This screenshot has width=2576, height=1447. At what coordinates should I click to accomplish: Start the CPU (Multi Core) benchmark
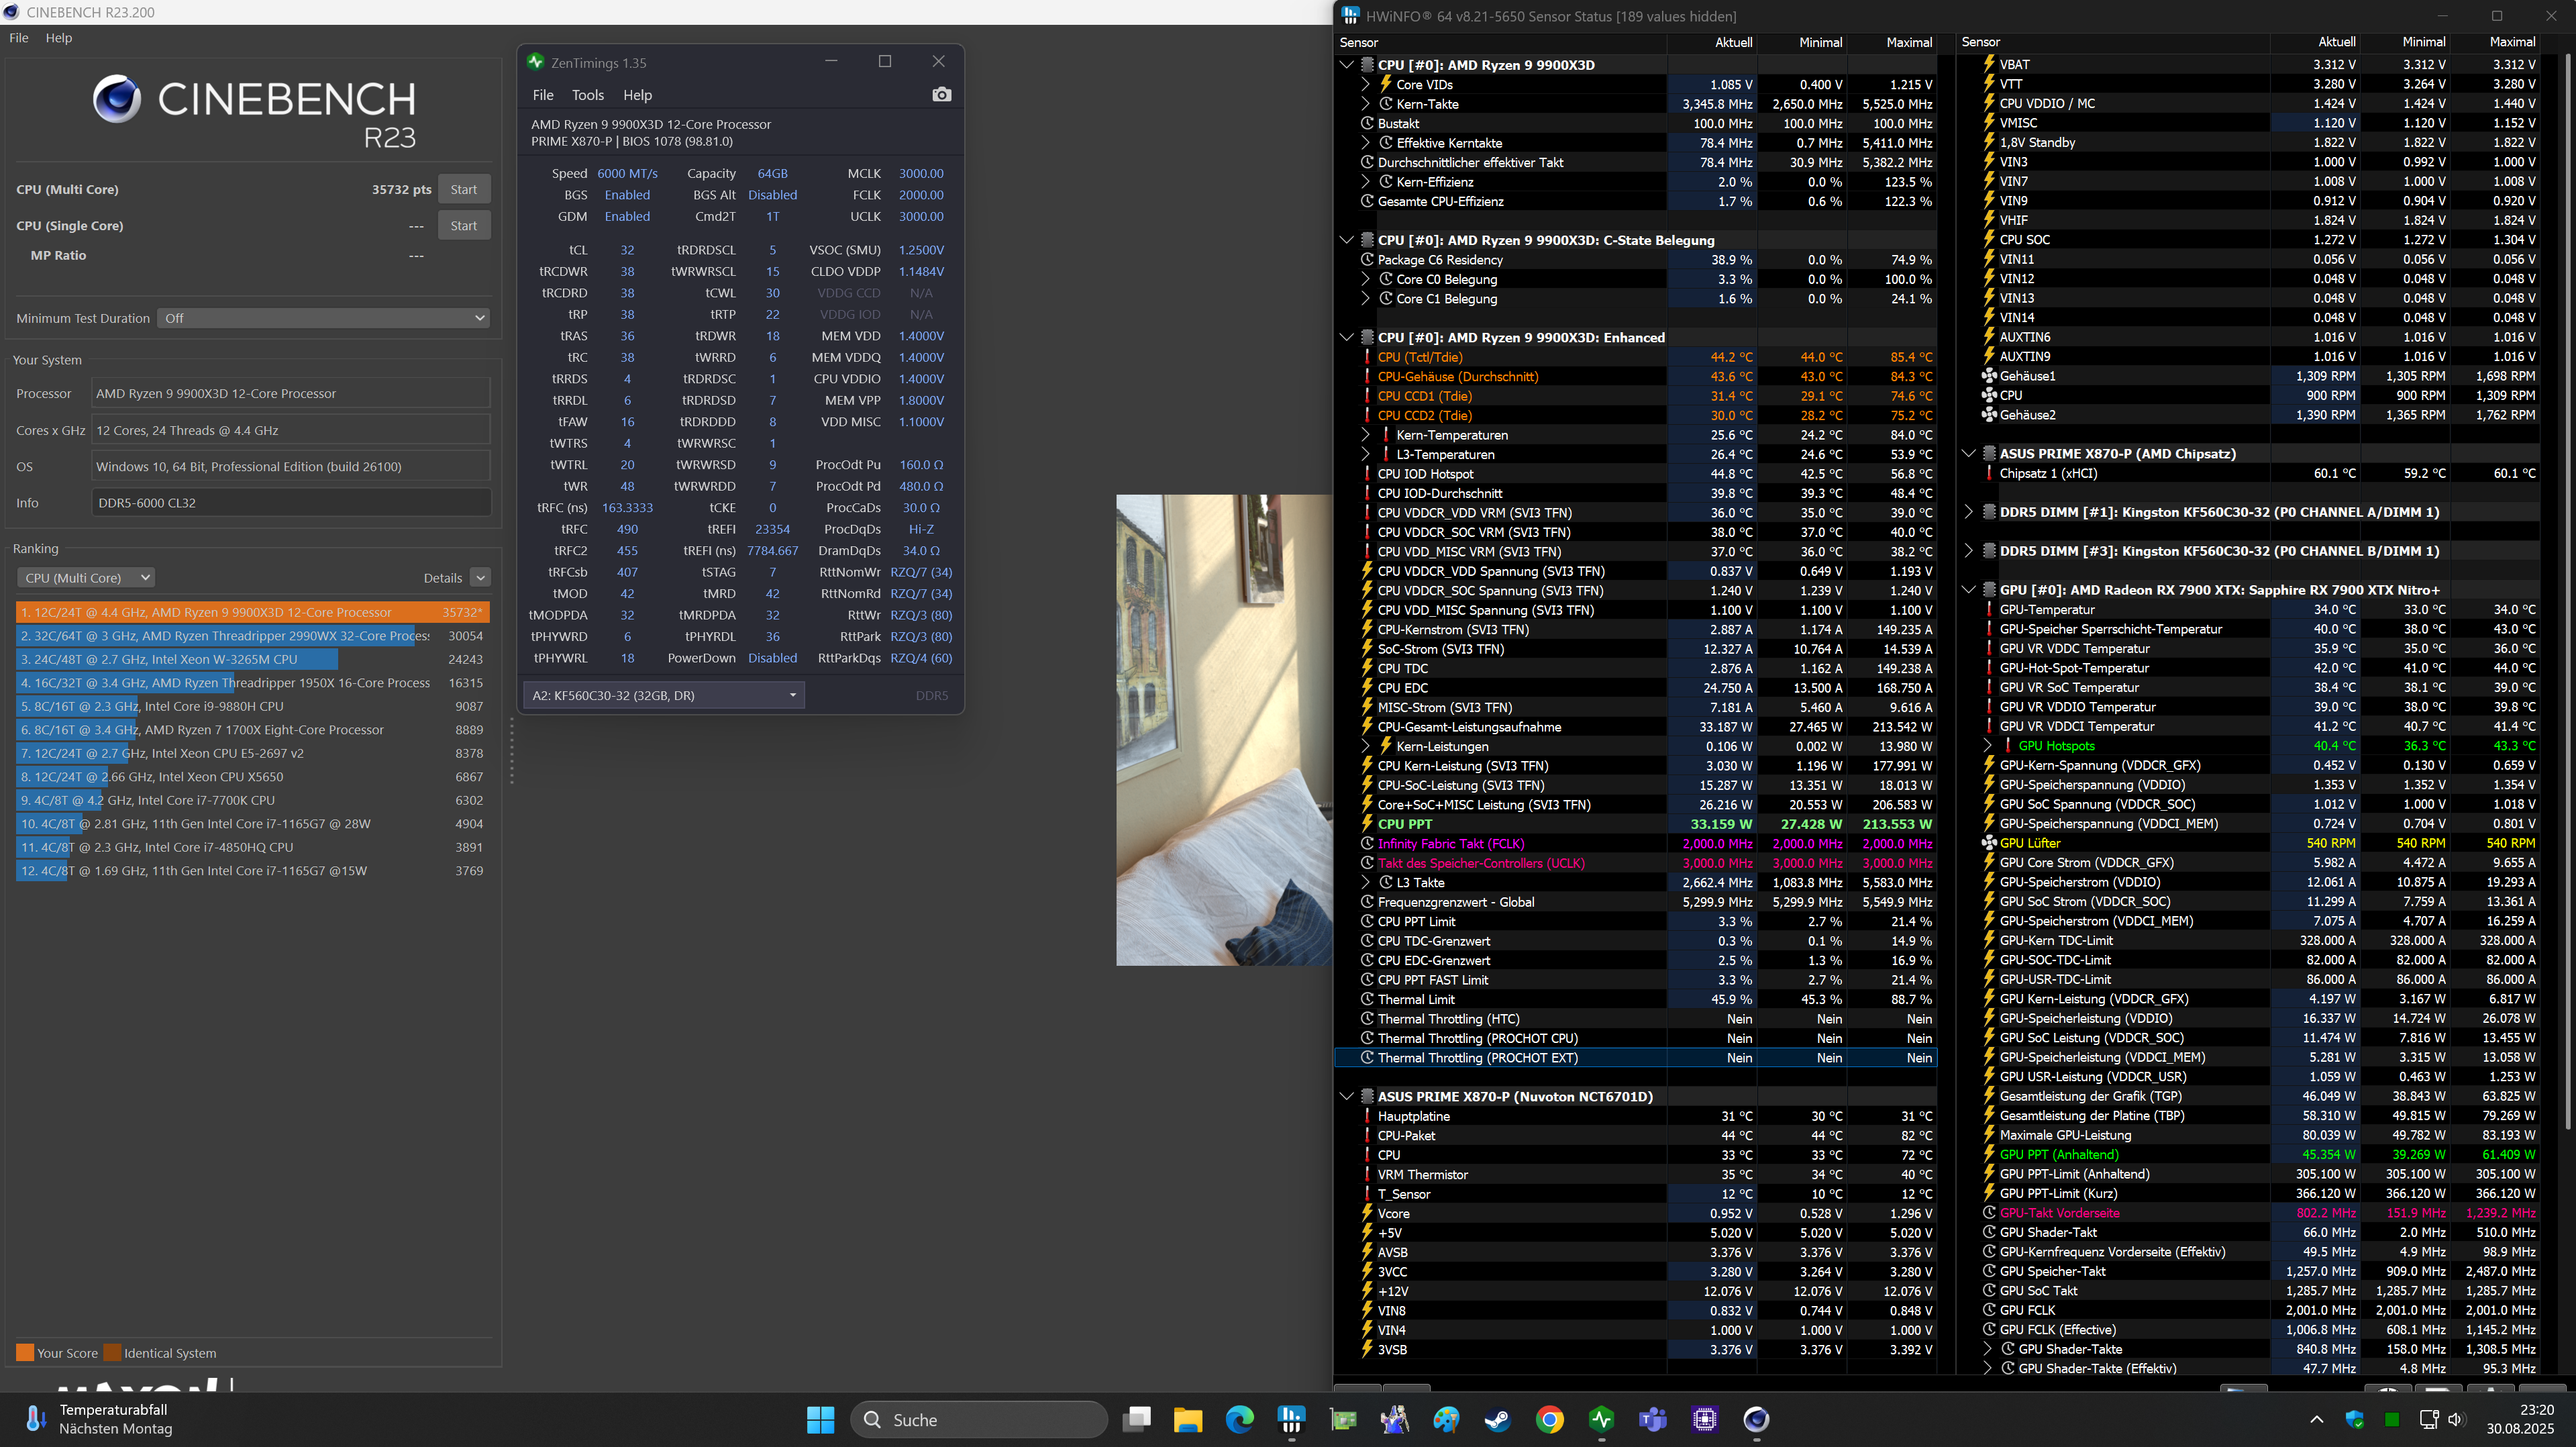click(x=464, y=189)
